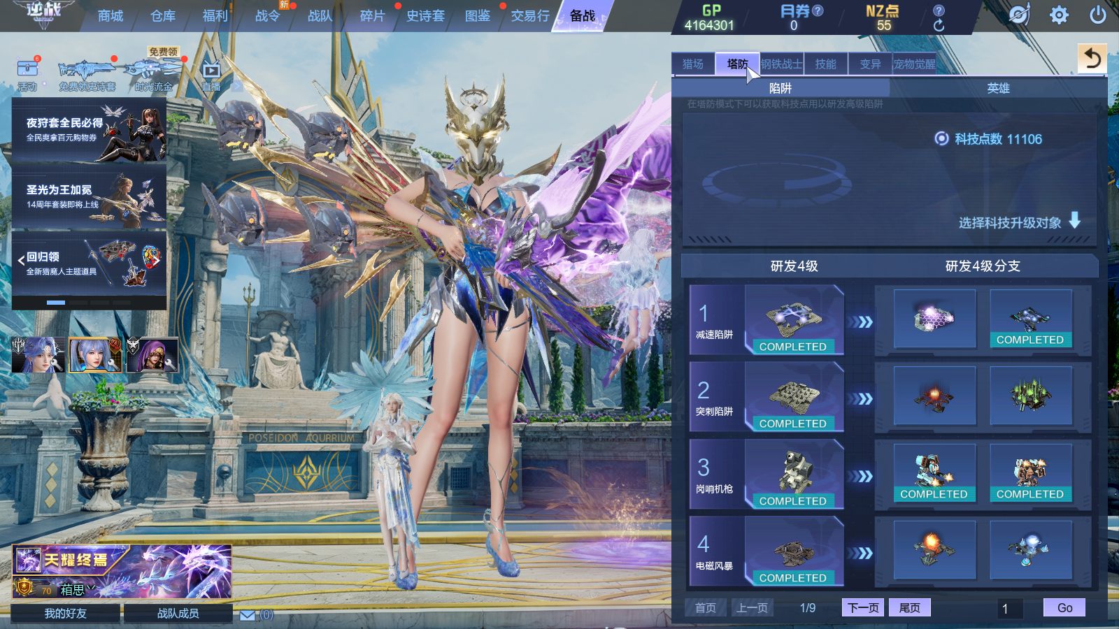The image size is (1119, 629).
Task: Go to previous banner with left arrow
Action: 21,261
